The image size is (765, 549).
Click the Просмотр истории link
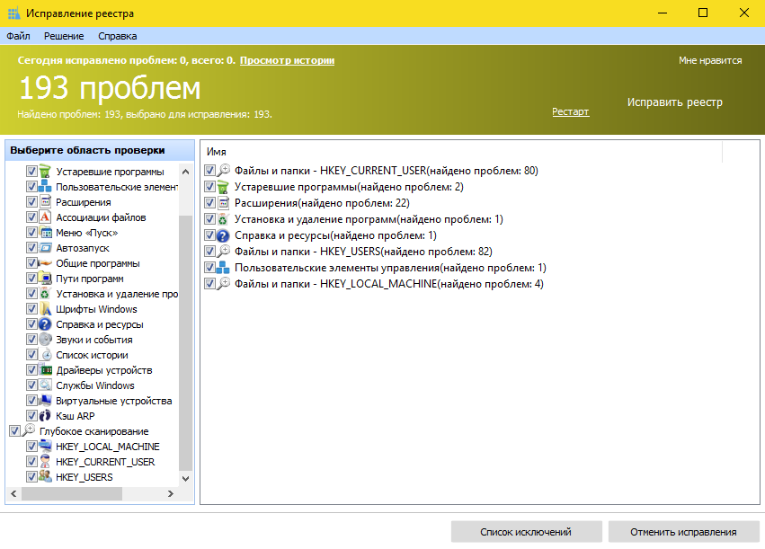[x=287, y=60]
